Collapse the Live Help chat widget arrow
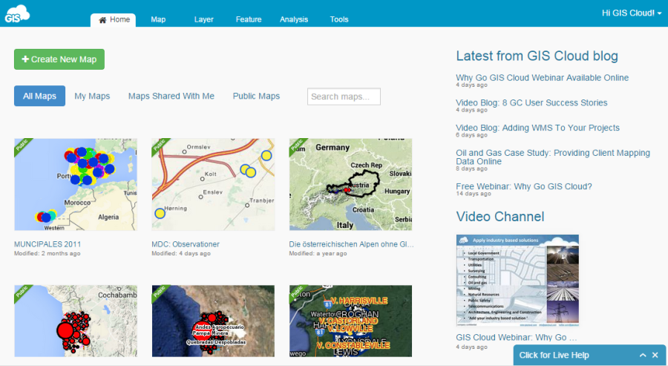The image size is (668, 366). click(x=643, y=355)
